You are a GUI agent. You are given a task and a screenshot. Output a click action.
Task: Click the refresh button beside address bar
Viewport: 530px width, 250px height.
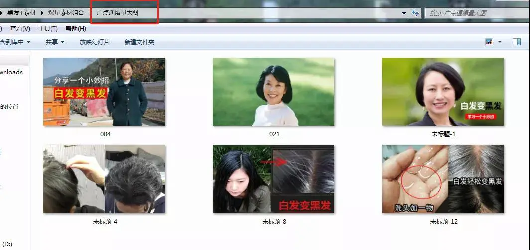point(415,13)
